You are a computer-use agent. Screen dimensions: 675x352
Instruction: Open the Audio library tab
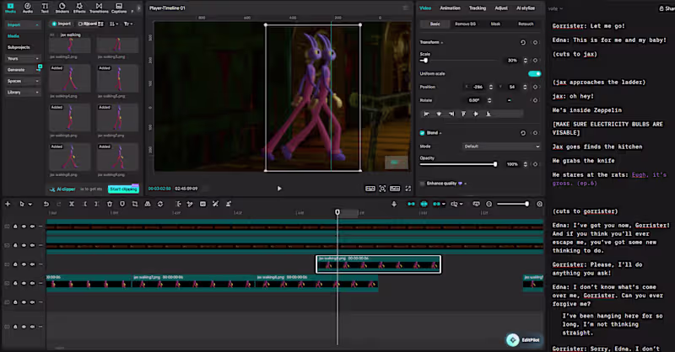[28, 8]
